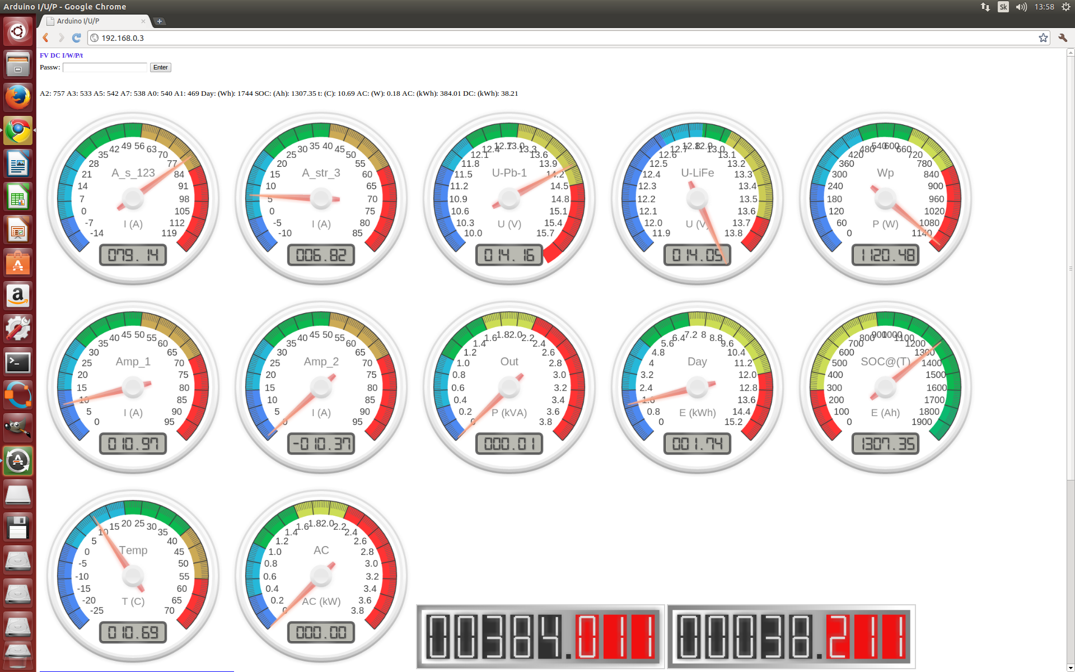The image size is (1075, 672).
Task: Launch Firefox from the dock
Action: (18, 97)
